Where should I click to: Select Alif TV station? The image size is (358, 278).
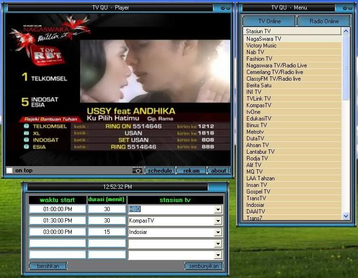292,165
